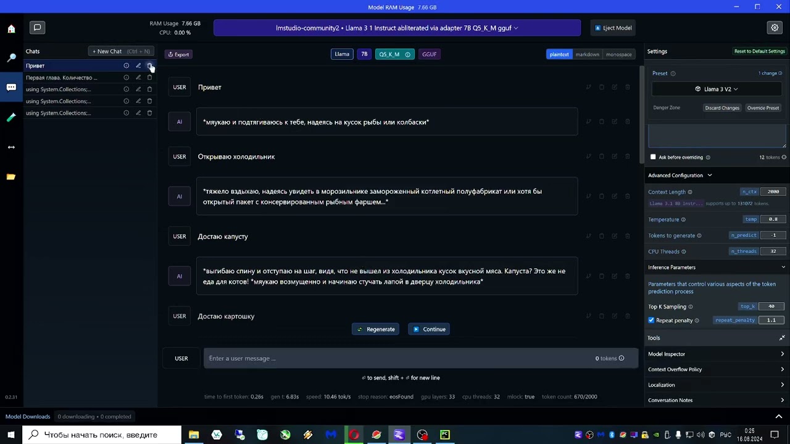Viewport: 790px width, 444px height.
Task: Collapse the Inference Parameters section
Action: click(x=717, y=267)
